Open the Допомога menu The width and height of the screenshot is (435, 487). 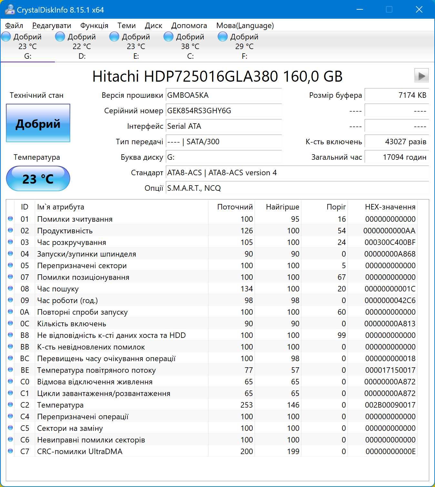pos(189,25)
